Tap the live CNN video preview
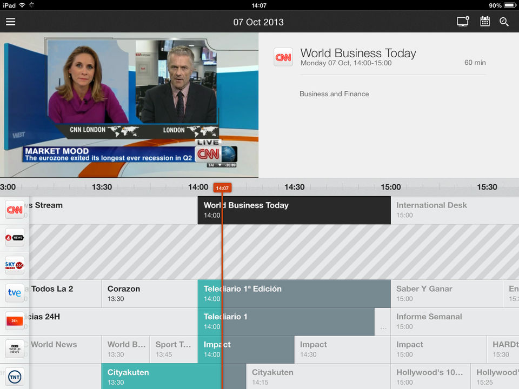The height and width of the screenshot is (389, 519). (129, 105)
